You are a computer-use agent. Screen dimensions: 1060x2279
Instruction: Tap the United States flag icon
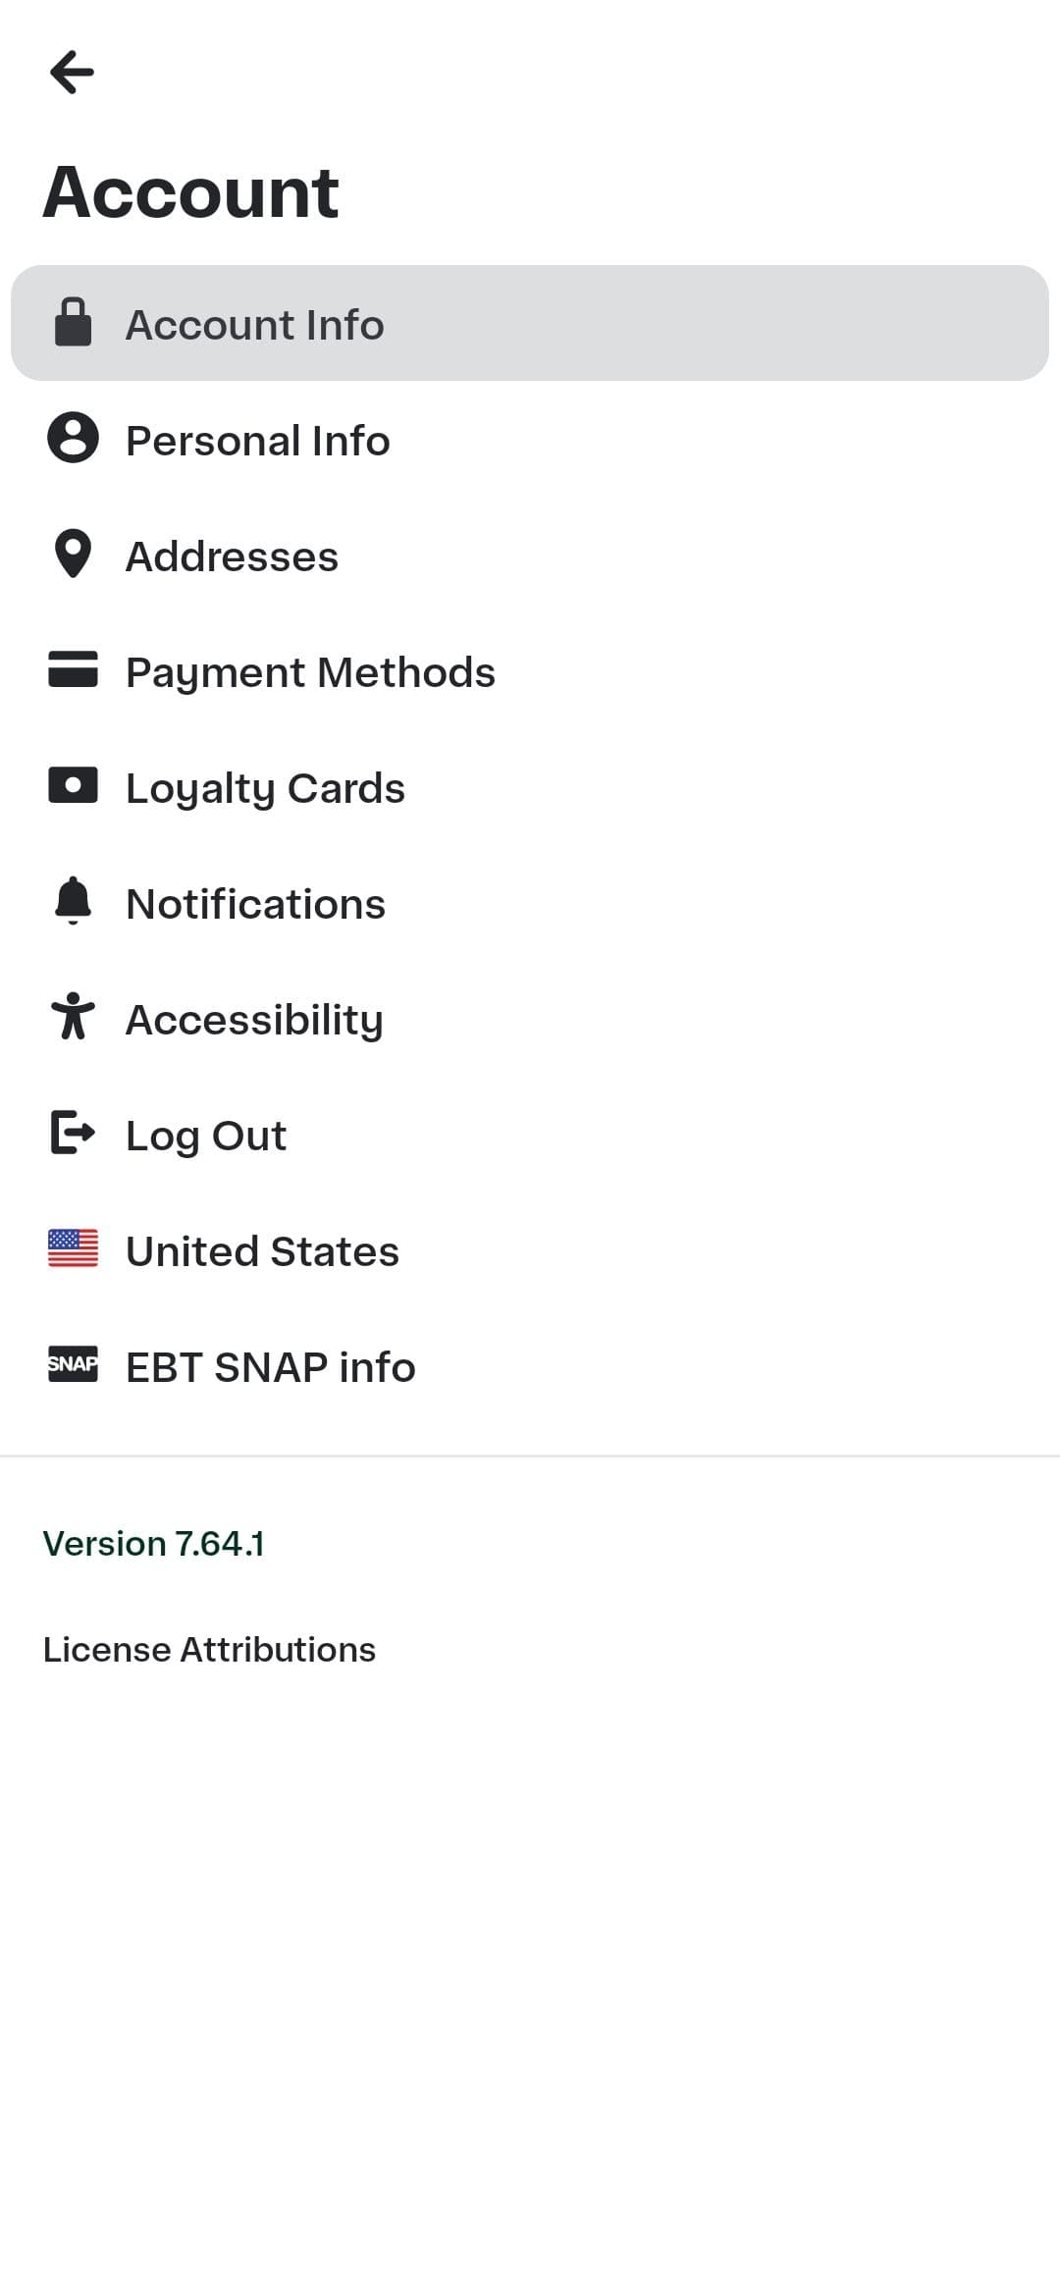pos(73,1248)
